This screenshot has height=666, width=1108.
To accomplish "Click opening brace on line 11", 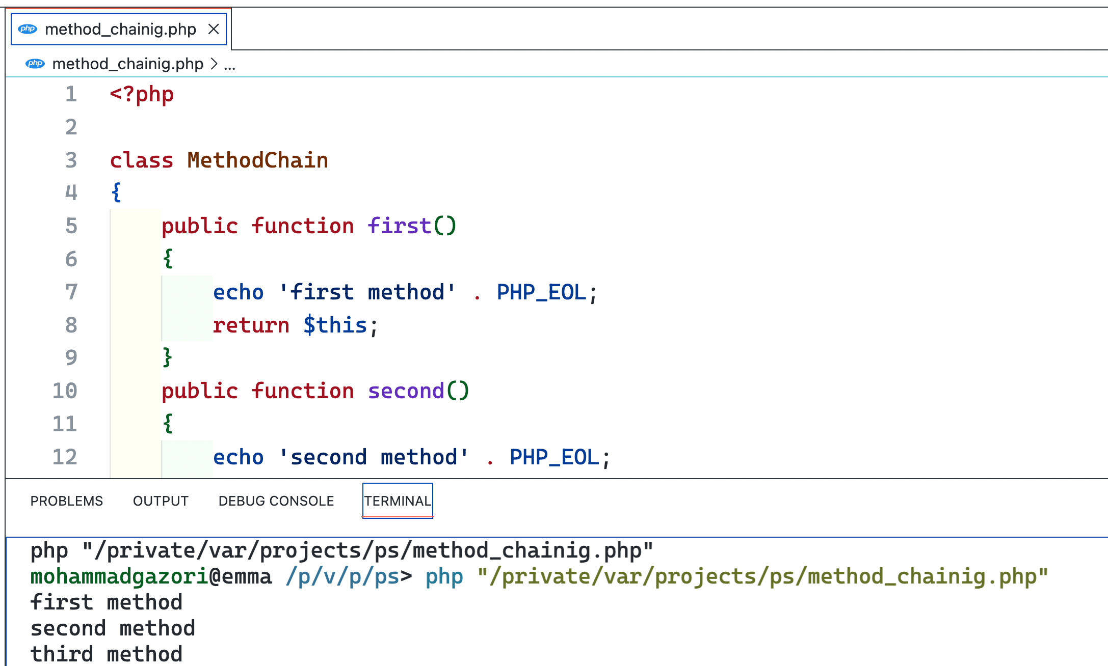I will click(x=168, y=424).
